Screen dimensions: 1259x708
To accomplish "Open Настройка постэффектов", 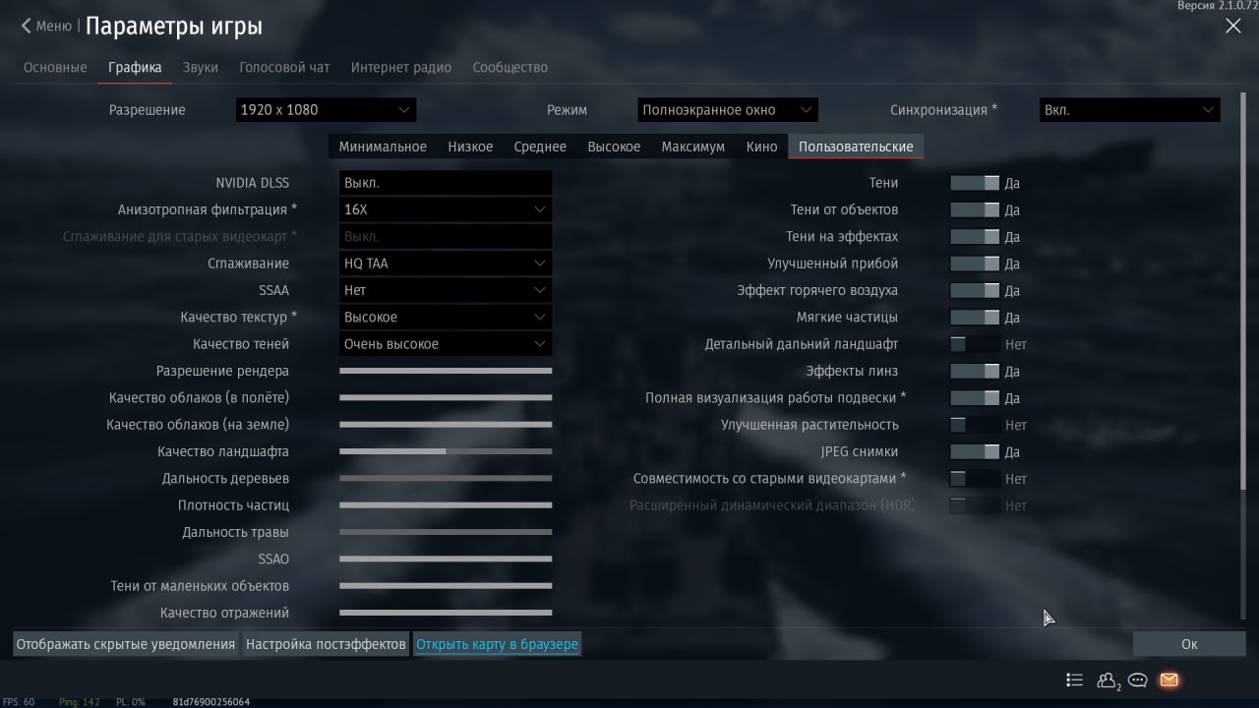I will coord(326,644).
